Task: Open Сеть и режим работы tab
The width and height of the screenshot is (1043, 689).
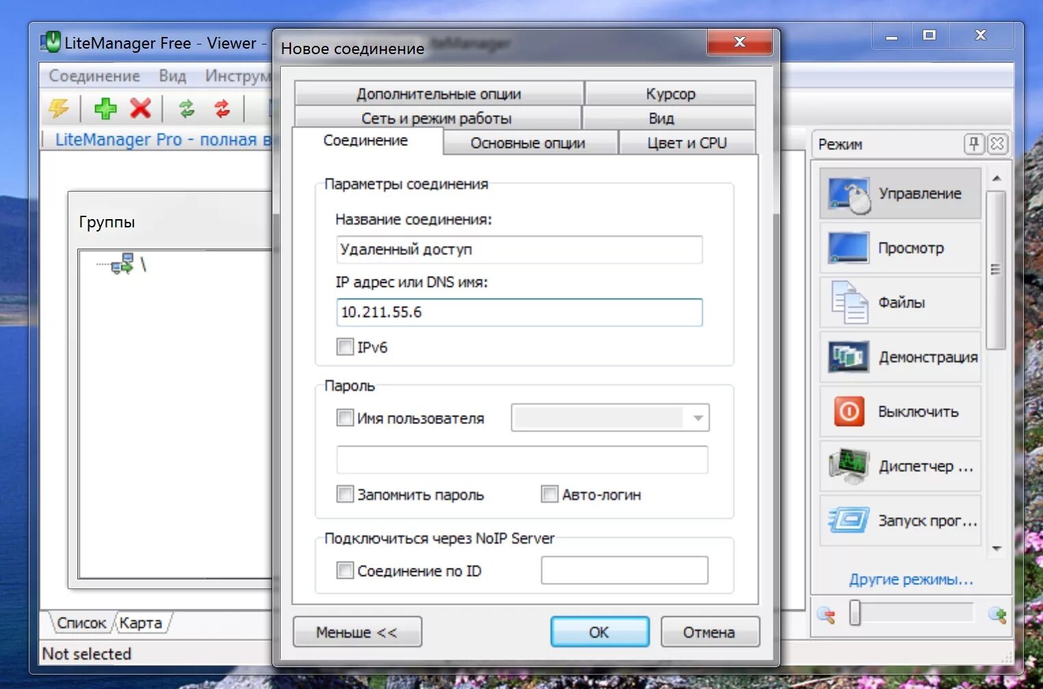Action: [x=437, y=118]
